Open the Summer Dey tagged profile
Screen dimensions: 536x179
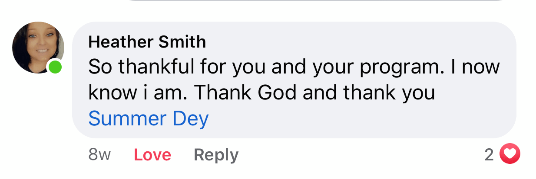(x=149, y=118)
